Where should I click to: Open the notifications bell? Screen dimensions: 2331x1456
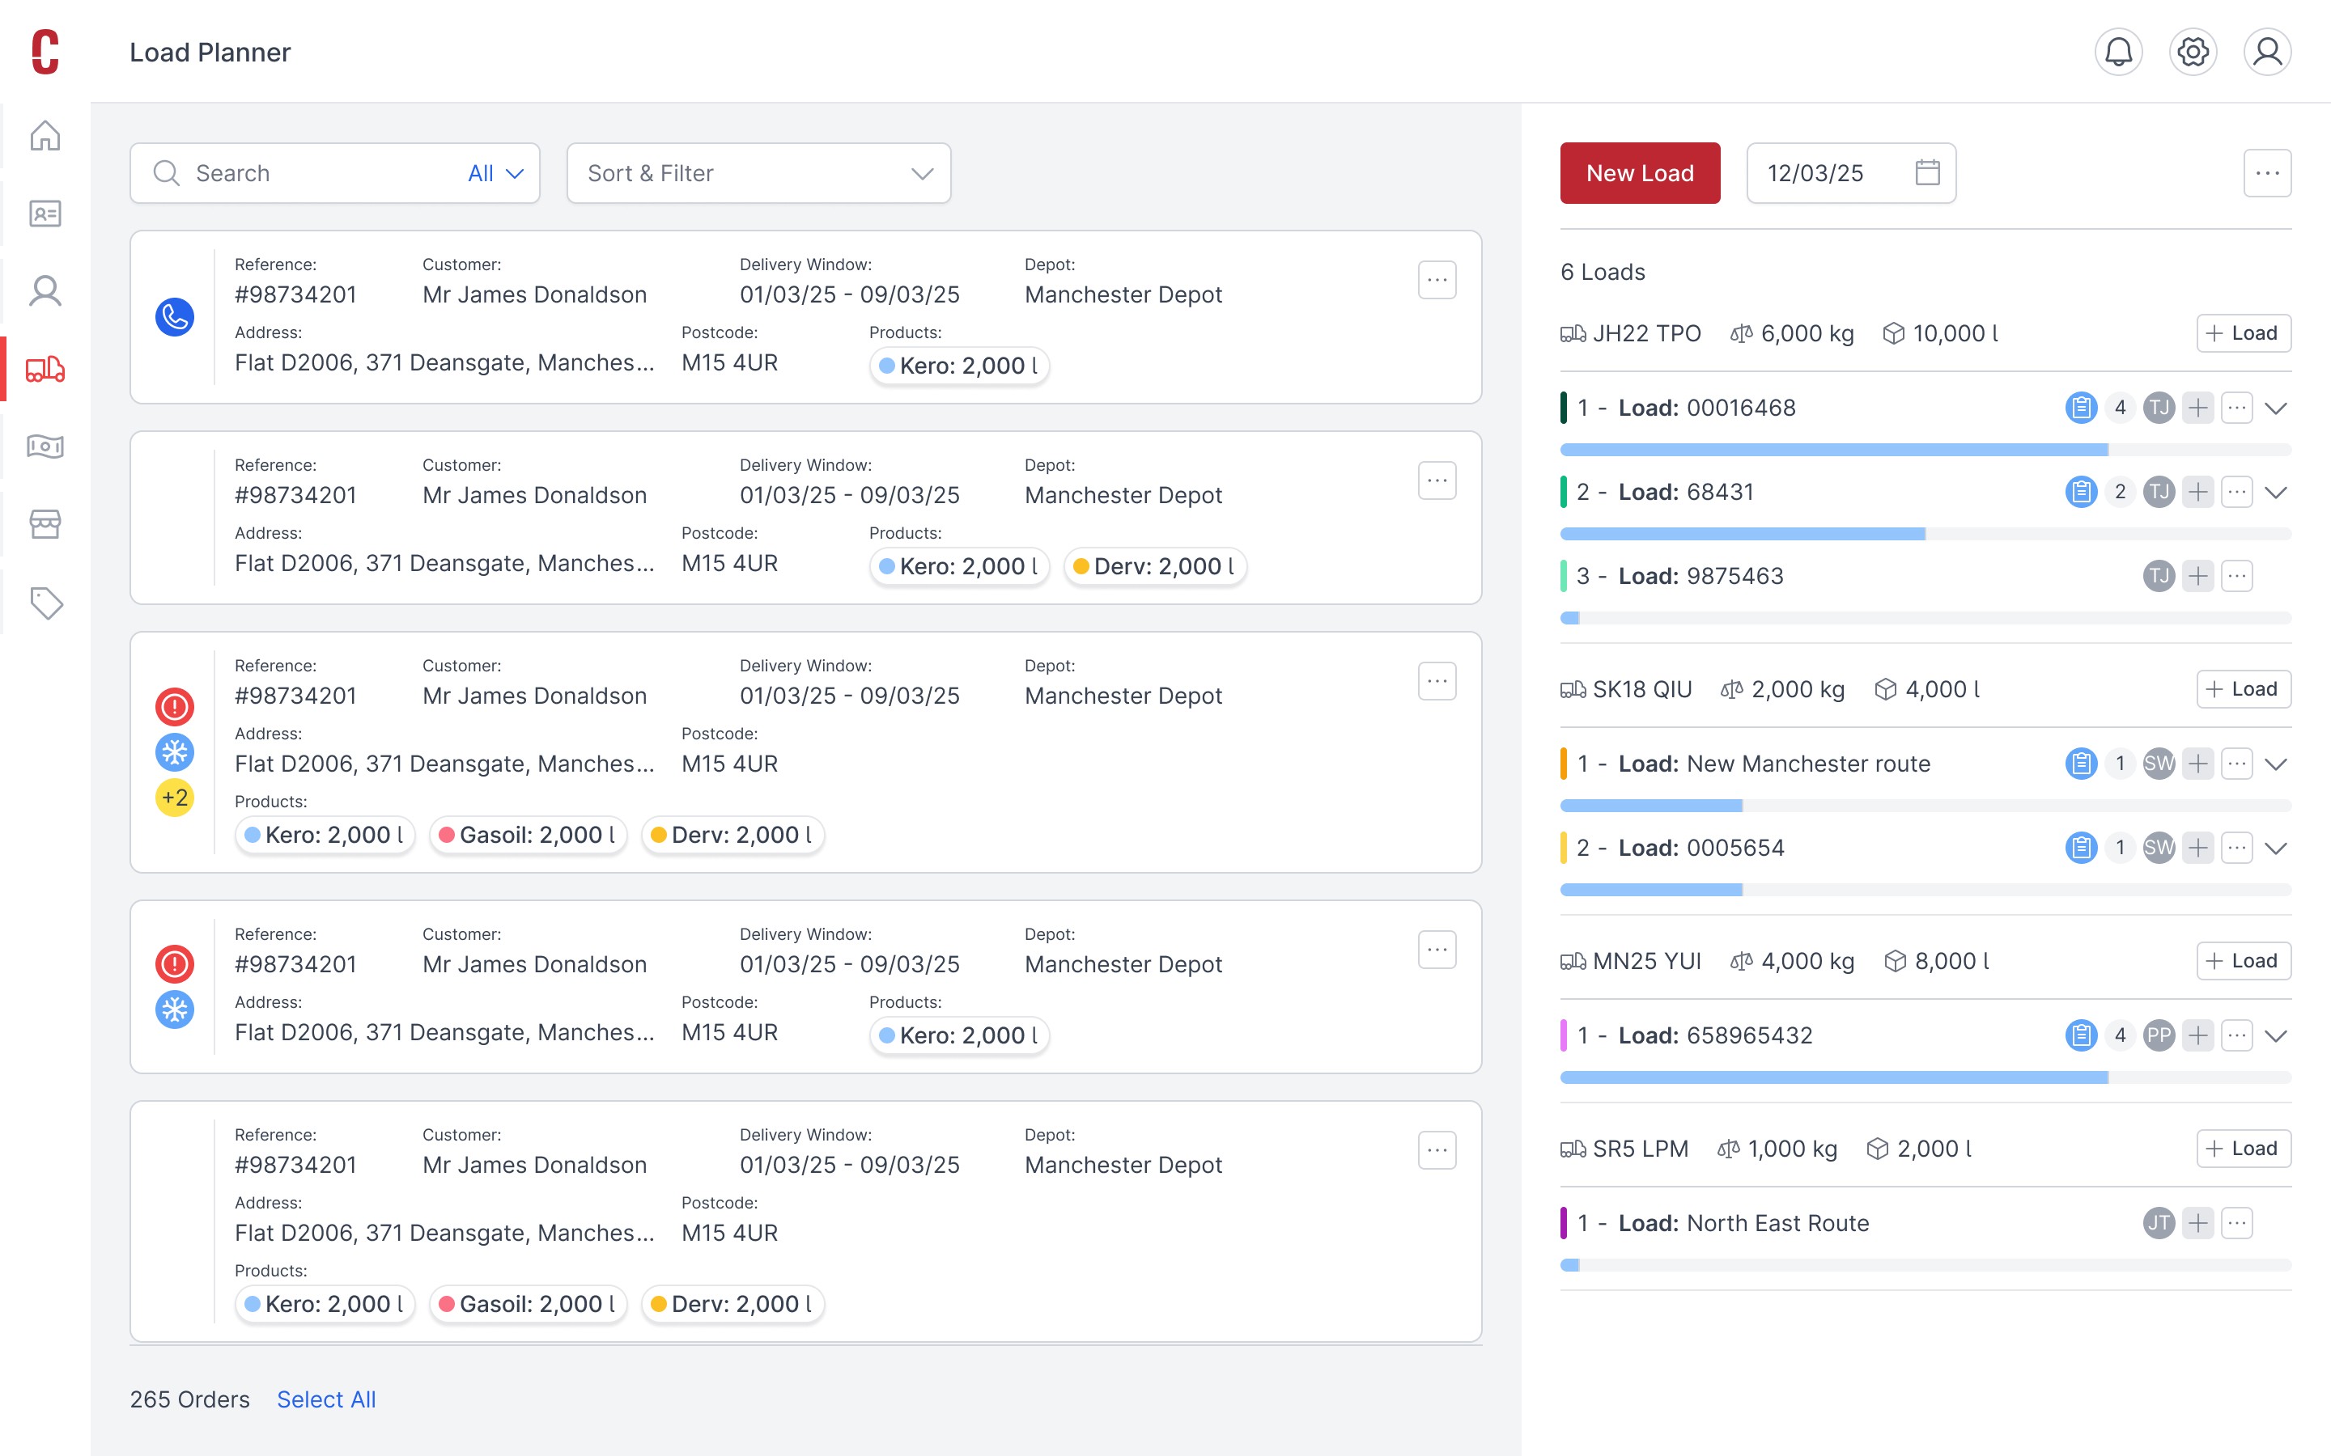pyautogui.click(x=2118, y=52)
